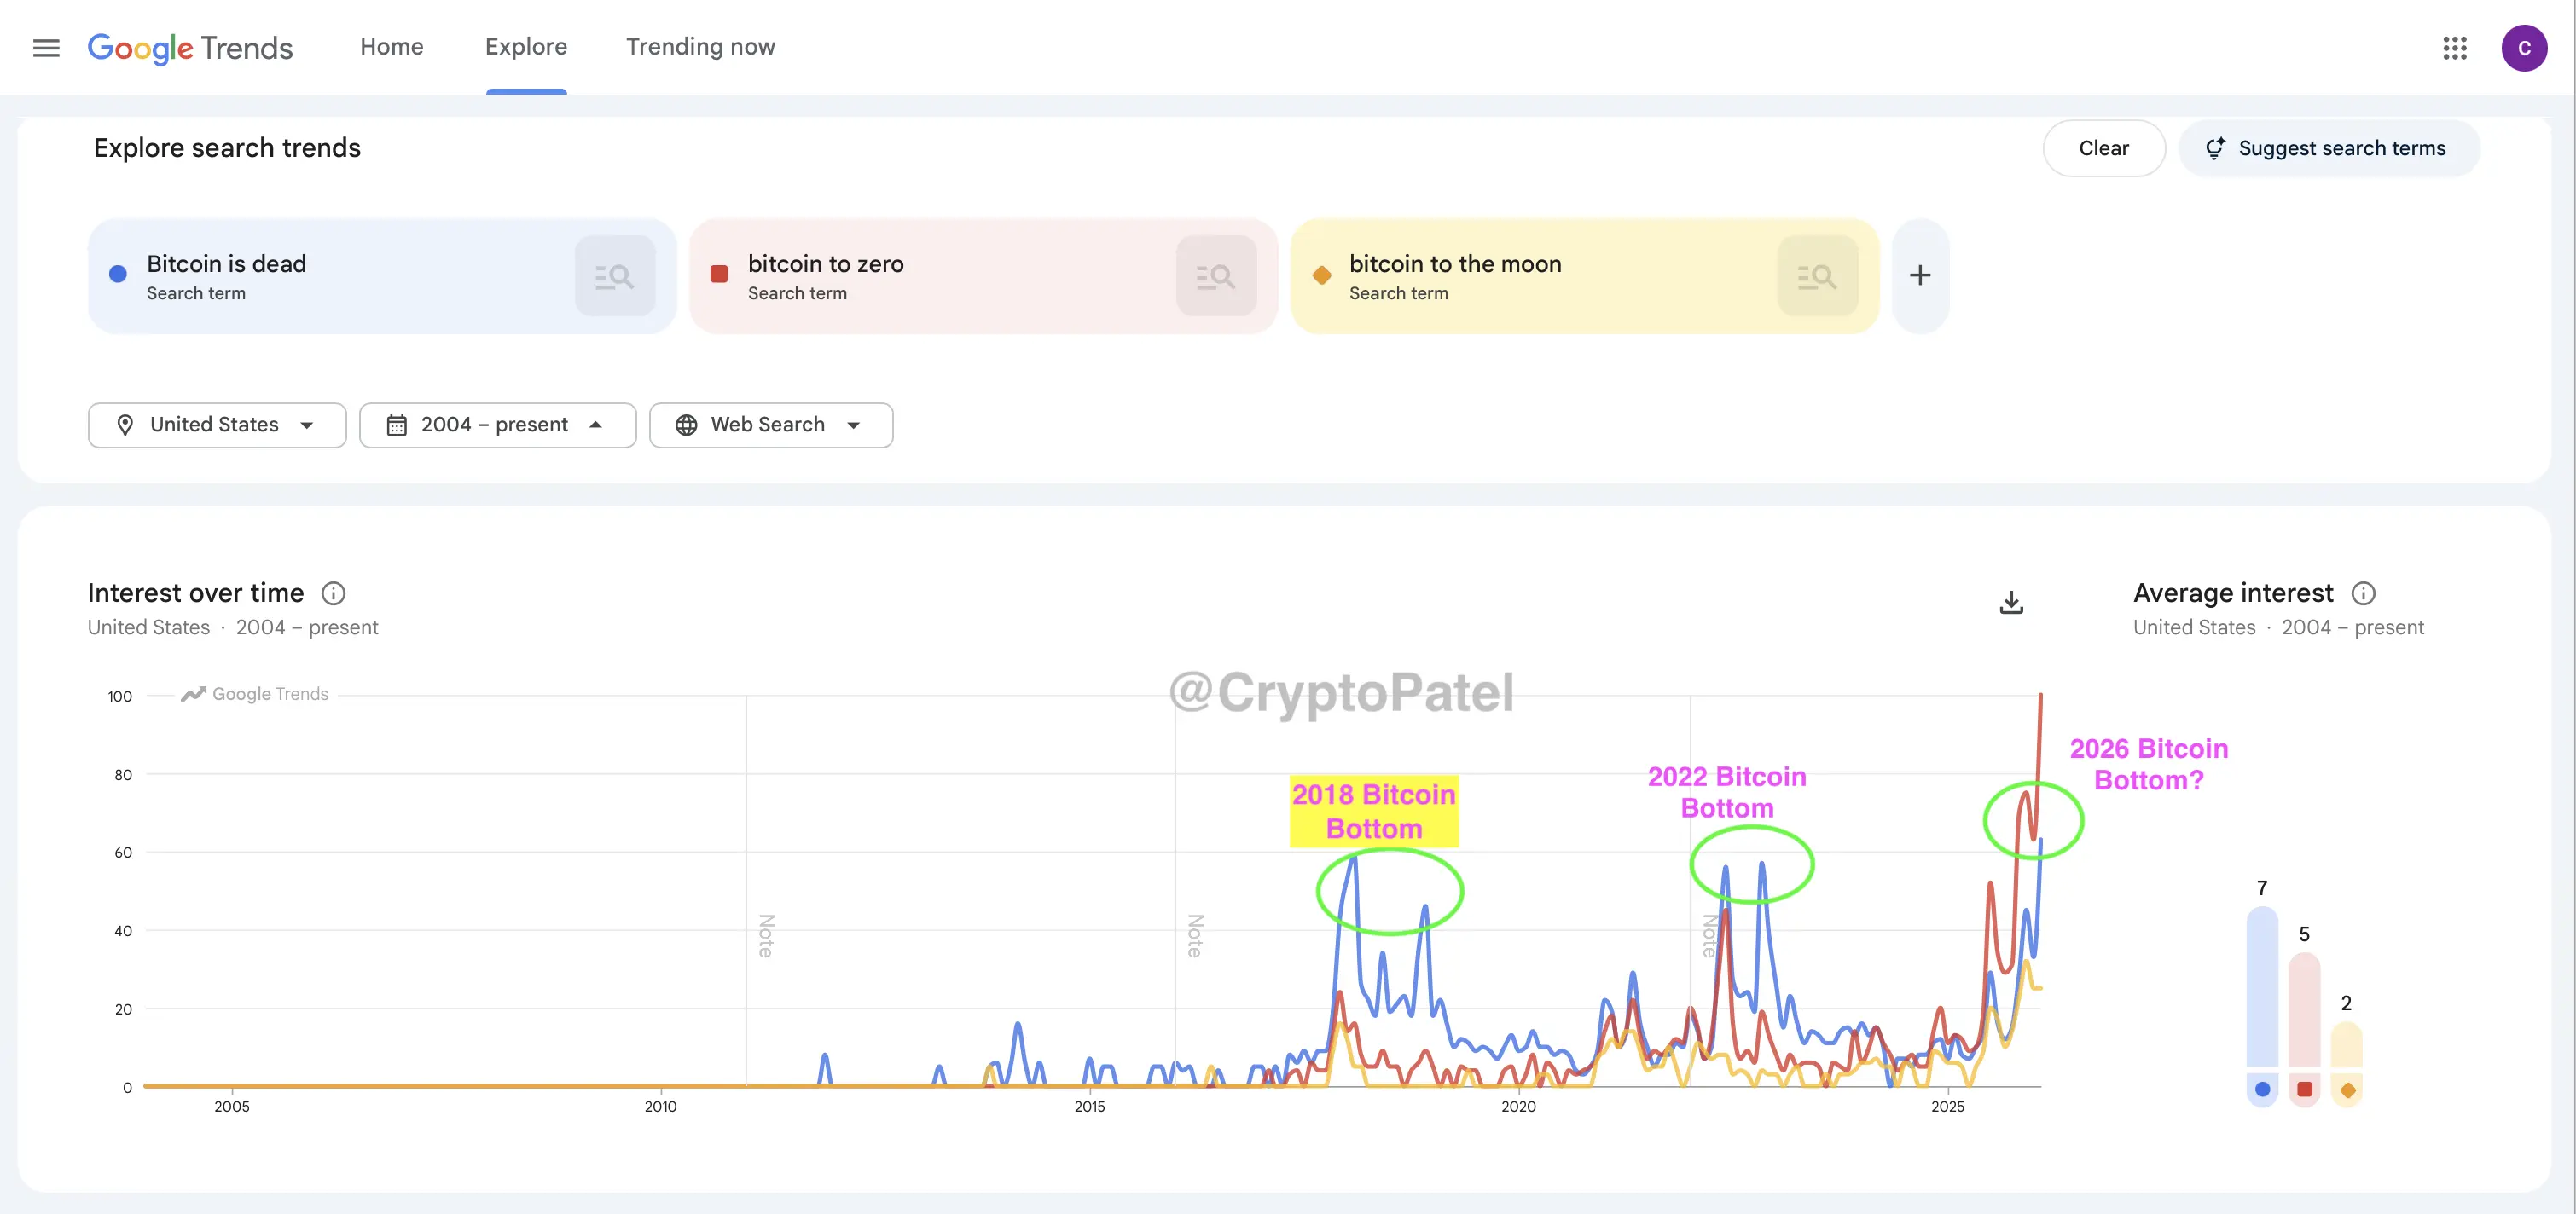The width and height of the screenshot is (2576, 1214).
Task: Click the Google Trends logo
Action: tap(190, 48)
